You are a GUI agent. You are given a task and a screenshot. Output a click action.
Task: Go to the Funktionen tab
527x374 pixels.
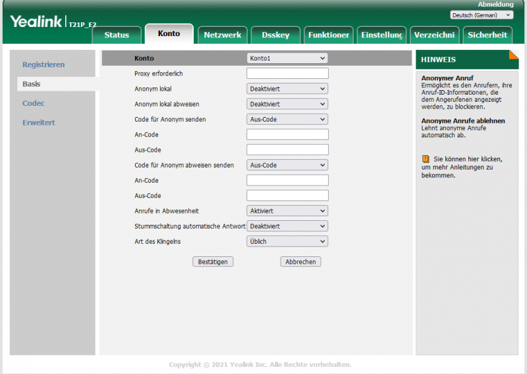click(x=329, y=35)
